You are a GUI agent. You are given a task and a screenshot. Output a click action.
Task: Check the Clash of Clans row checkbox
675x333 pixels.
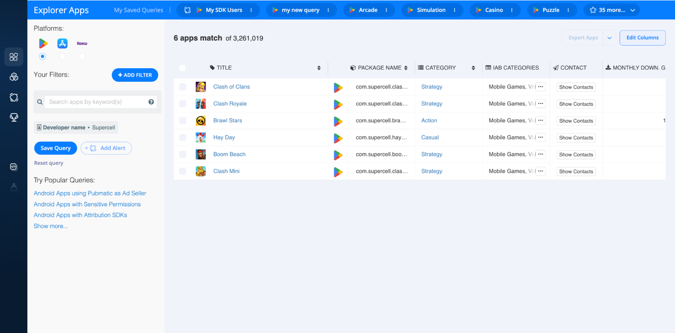pos(183,87)
